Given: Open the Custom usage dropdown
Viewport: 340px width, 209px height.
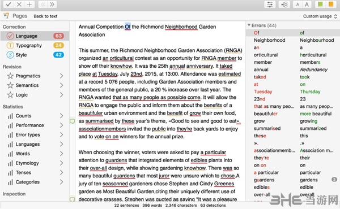Looking at the screenshot, I should pos(320,16).
